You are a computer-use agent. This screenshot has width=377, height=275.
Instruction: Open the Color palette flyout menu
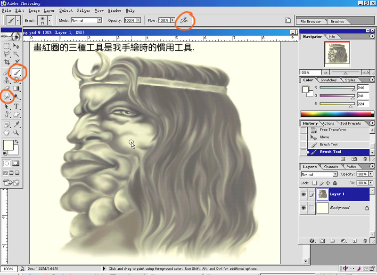(372, 80)
